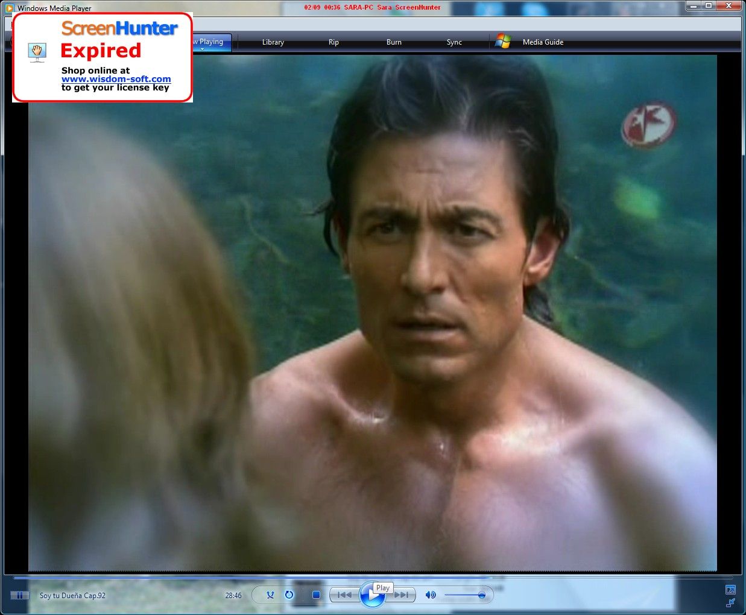Image resolution: width=746 pixels, height=615 pixels.
Task: Adjust the volume slider
Action: pos(464,595)
